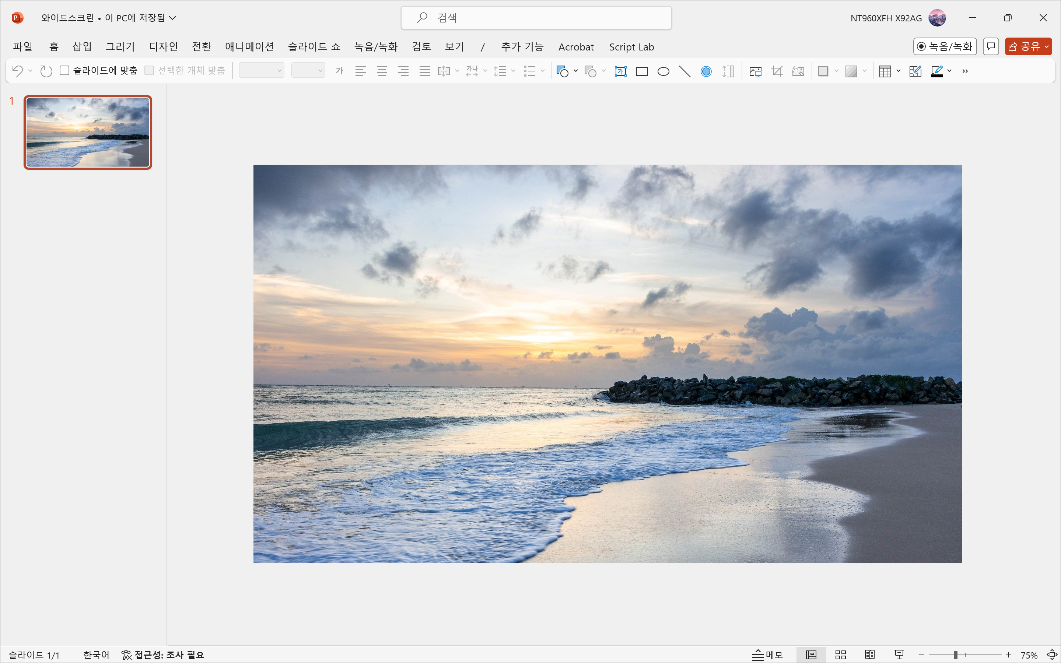Click the crop picture icon
1061x663 pixels.
click(777, 71)
